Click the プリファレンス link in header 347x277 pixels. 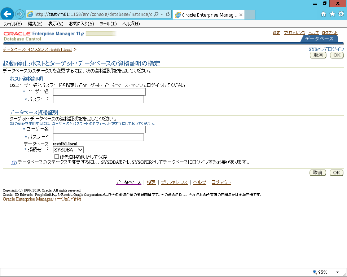pyautogui.click(x=294, y=33)
